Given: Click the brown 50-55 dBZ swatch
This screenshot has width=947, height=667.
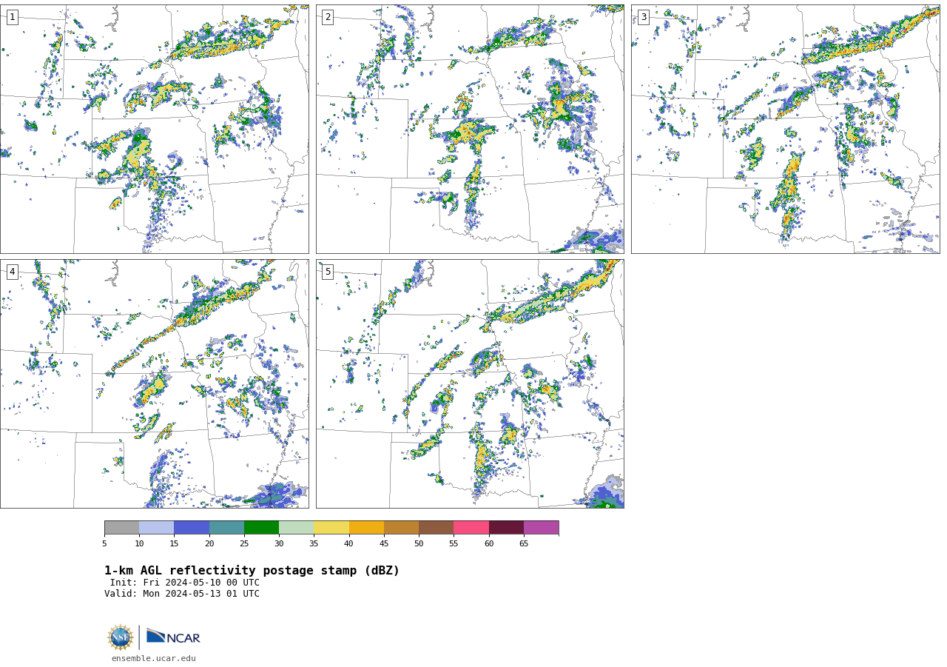Looking at the screenshot, I should 436,528.
